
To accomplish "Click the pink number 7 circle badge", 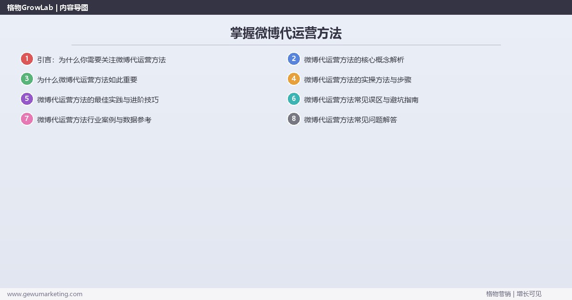I will (27, 119).
